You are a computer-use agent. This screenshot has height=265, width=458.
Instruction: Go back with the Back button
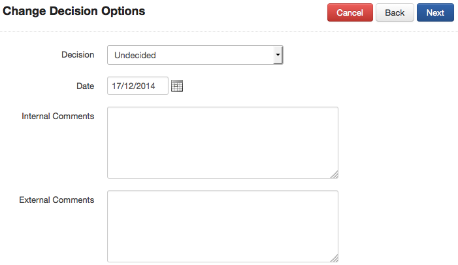pyautogui.click(x=395, y=12)
